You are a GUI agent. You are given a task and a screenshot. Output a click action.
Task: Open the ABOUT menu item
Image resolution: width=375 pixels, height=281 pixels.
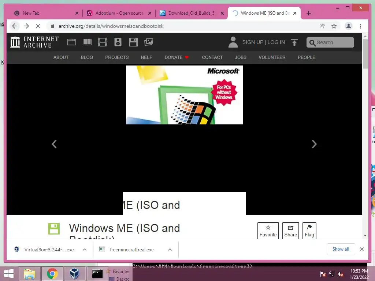point(61,57)
